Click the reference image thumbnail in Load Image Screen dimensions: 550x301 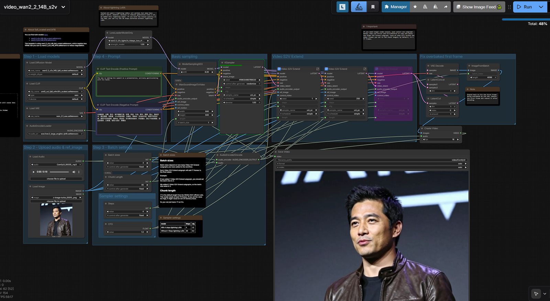click(x=56, y=219)
